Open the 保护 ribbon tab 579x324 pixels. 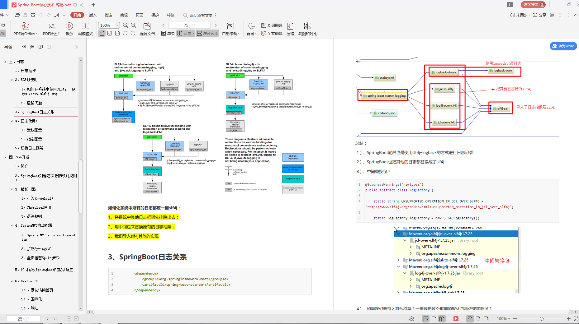[x=155, y=15]
